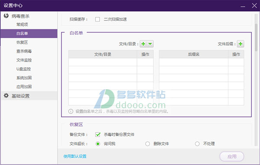Add a file suffix with green plus
Image resolution: width=260 pixels, height=165 pixels.
240,44
